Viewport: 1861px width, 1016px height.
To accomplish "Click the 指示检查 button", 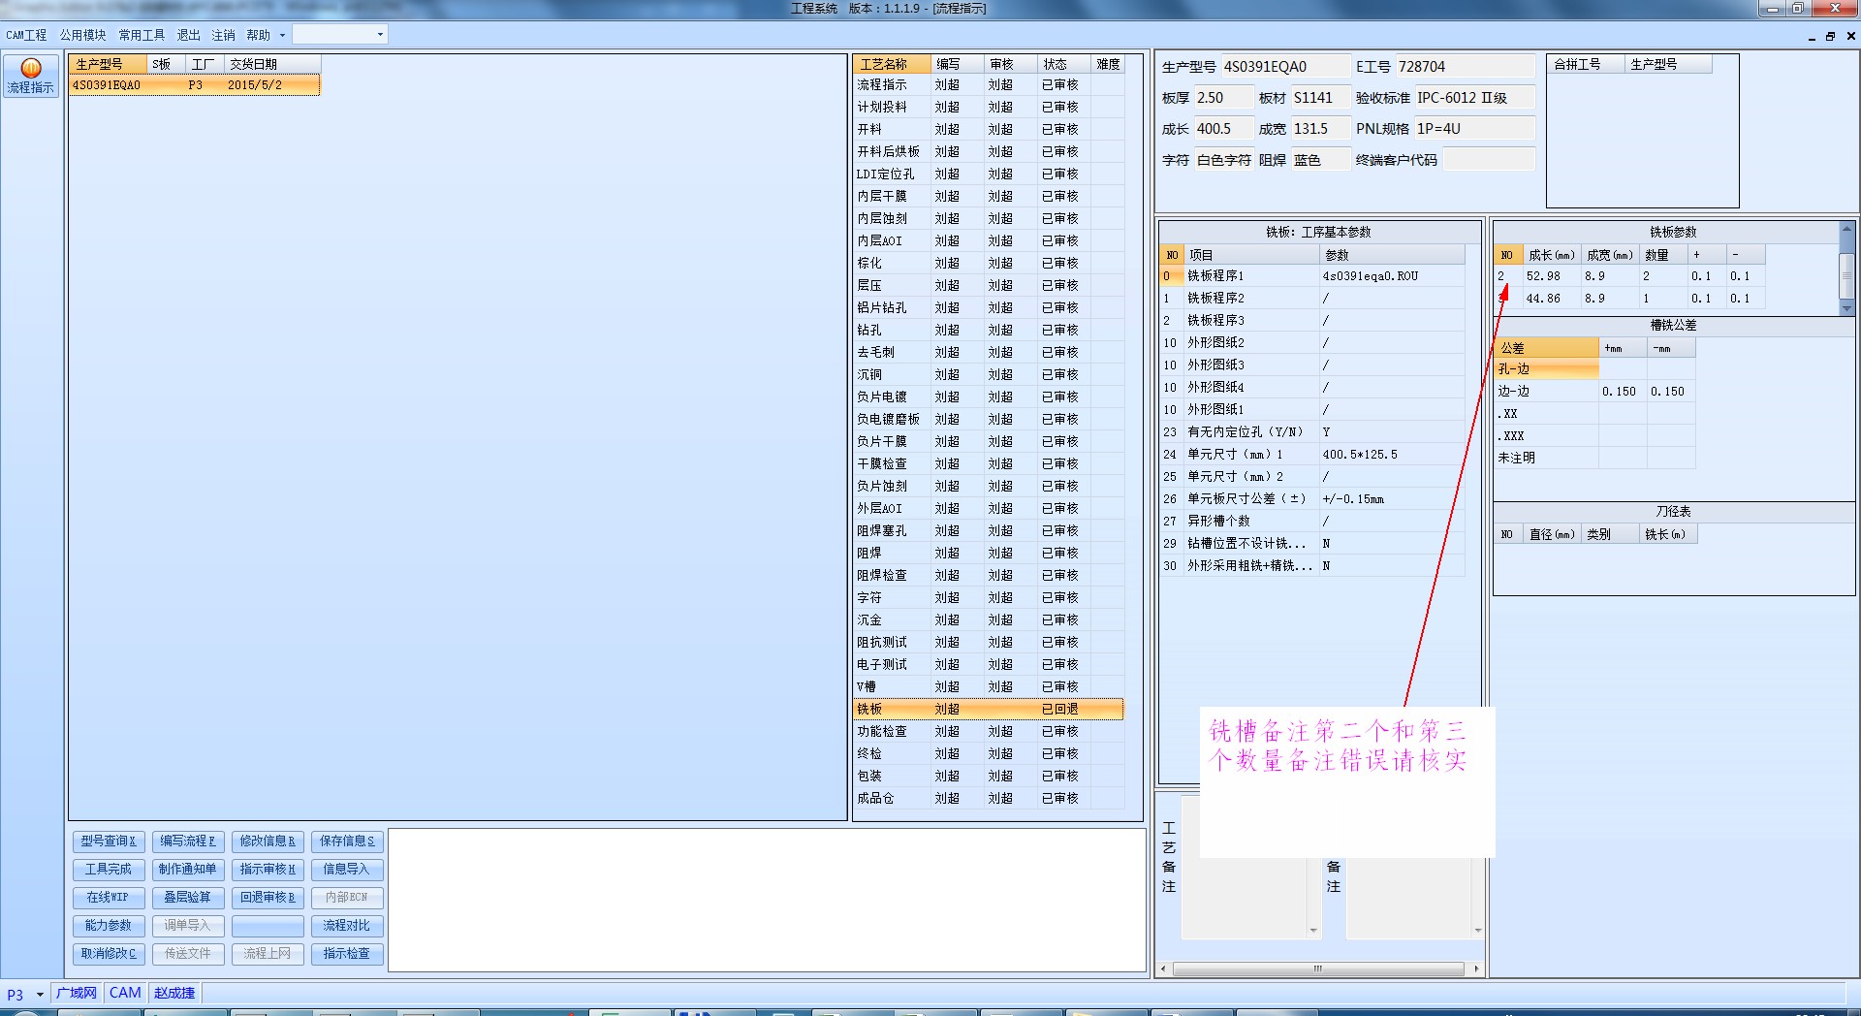I will coord(347,954).
